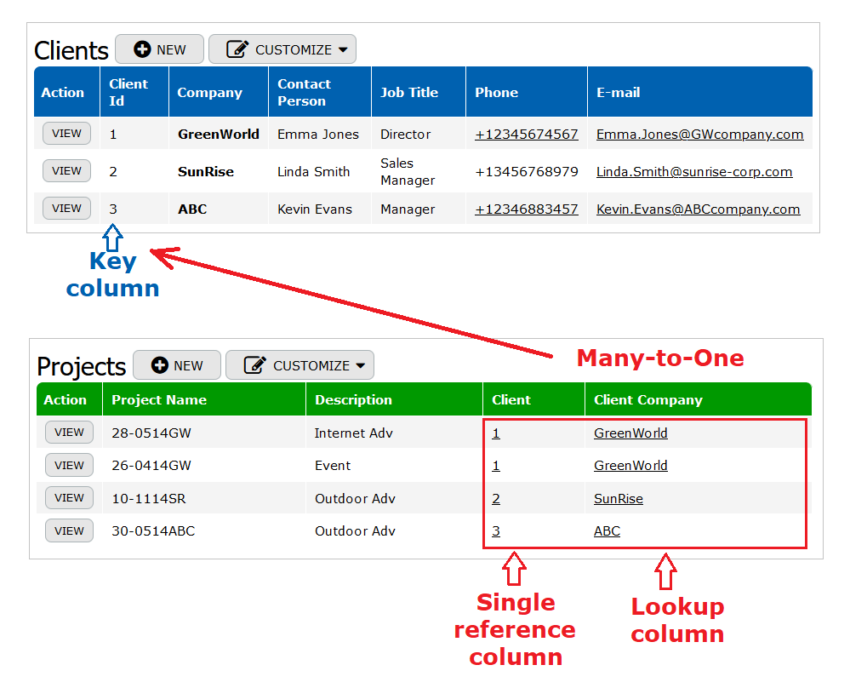Click the pencil icon on Projects CUSTOMIZE button
This screenshot has width=850, height=688.
click(254, 365)
